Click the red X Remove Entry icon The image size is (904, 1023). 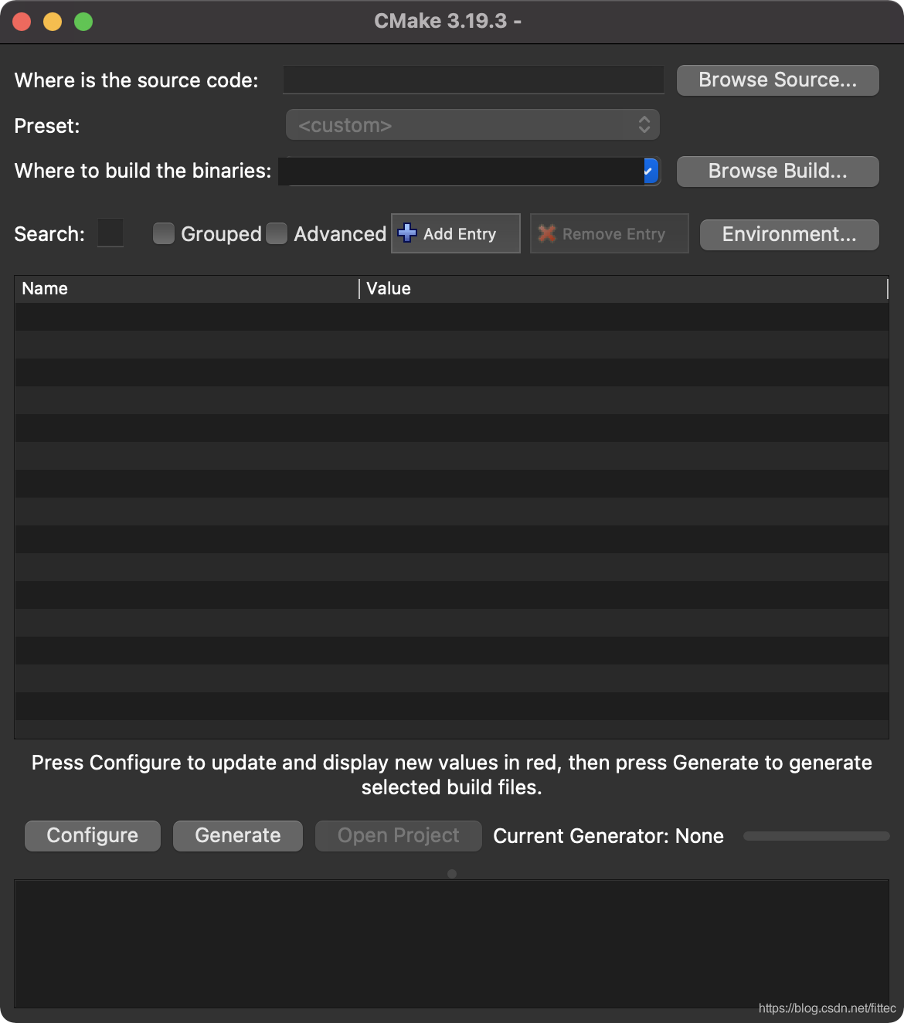[x=547, y=233]
